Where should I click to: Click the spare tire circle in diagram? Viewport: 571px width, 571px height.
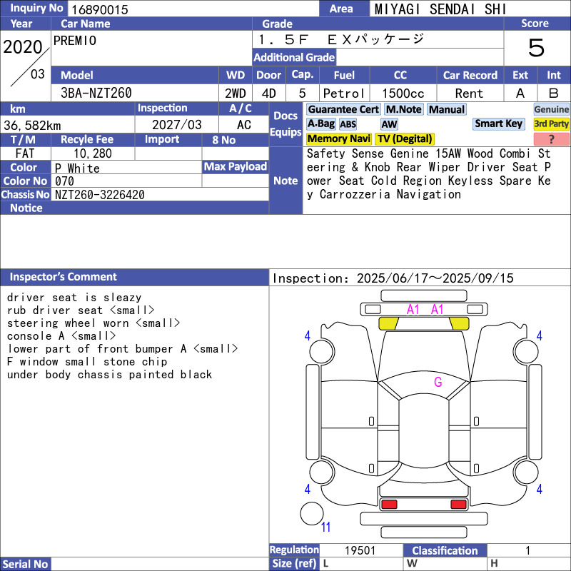[x=312, y=514]
